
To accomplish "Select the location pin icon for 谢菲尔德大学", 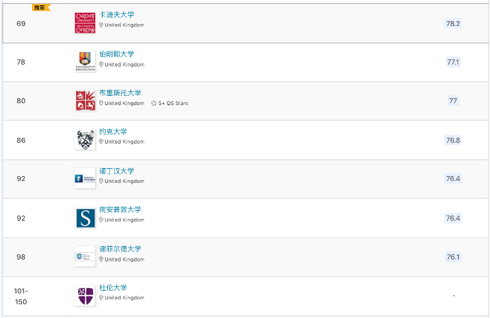I will point(101,259).
